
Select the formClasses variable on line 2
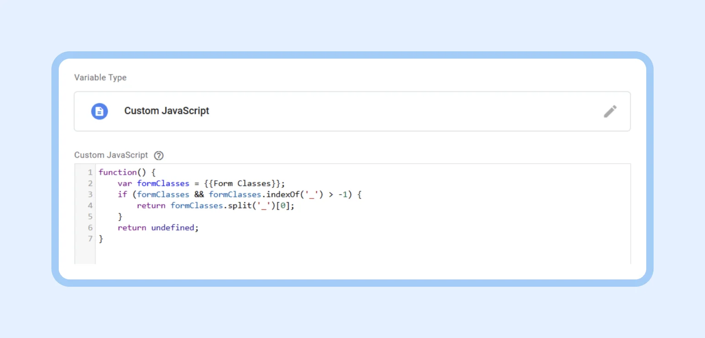point(163,183)
